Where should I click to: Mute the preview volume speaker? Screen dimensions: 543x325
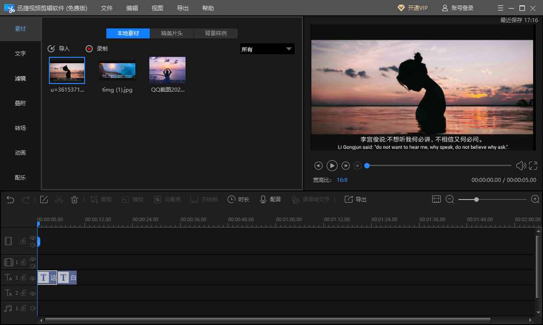tap(521, 166)
